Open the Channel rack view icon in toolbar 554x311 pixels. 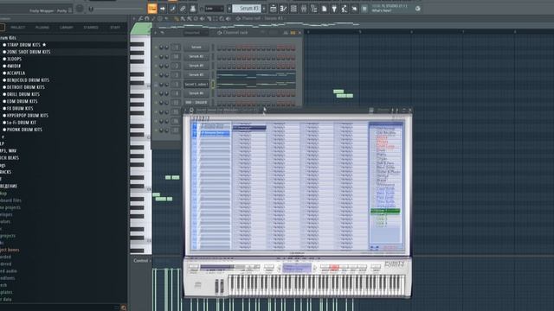click(x=293, y=9)
